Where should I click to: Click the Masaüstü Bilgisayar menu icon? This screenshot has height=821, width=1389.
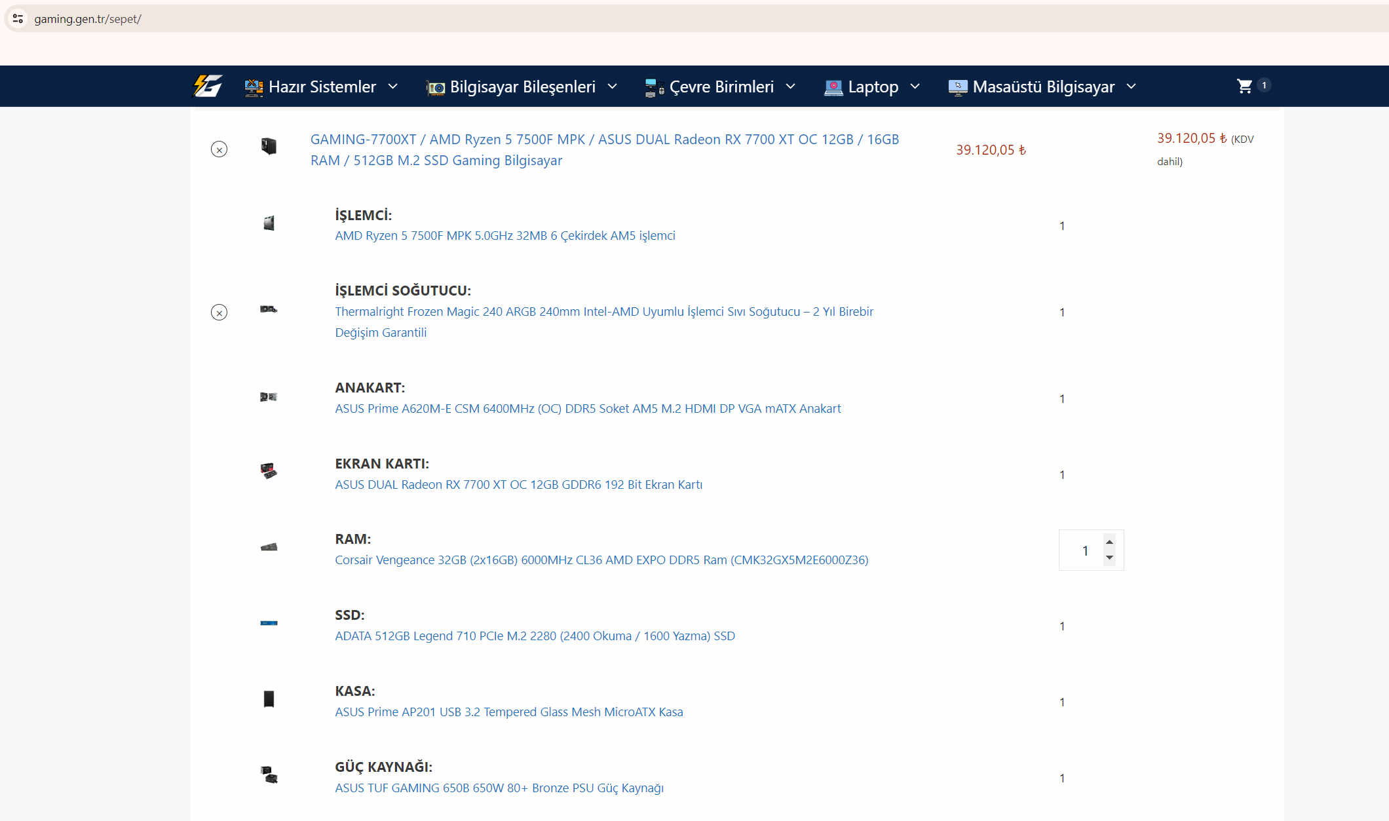(x=958, y=87)
